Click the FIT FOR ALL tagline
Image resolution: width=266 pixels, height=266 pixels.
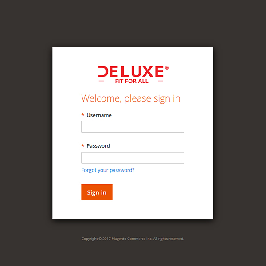point(132,81)
